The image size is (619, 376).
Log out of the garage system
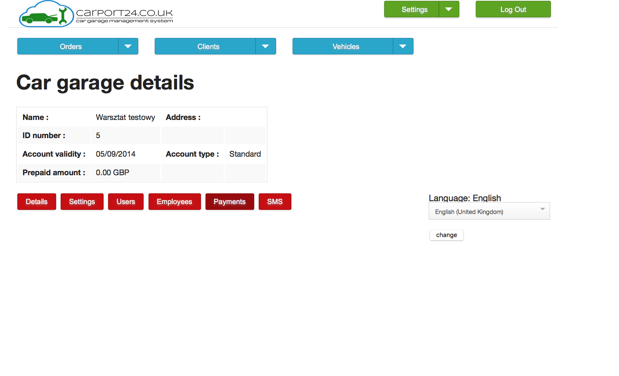[x=513, y=9]
